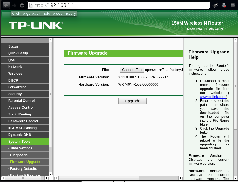Image resolution: width=238 pixels, height=182 pixels.
Task: Open Diagnostic submenu
Action: point(25,155)
